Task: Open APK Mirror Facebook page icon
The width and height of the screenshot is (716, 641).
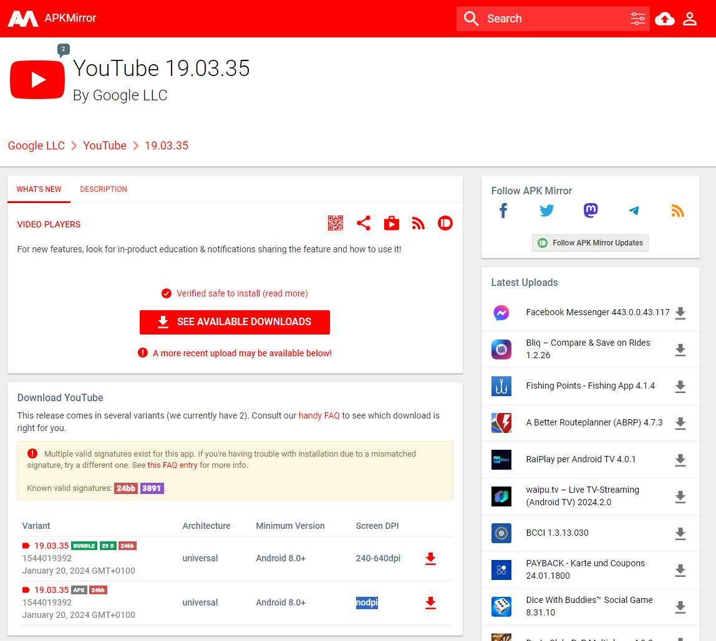Action: click(503, 211)
